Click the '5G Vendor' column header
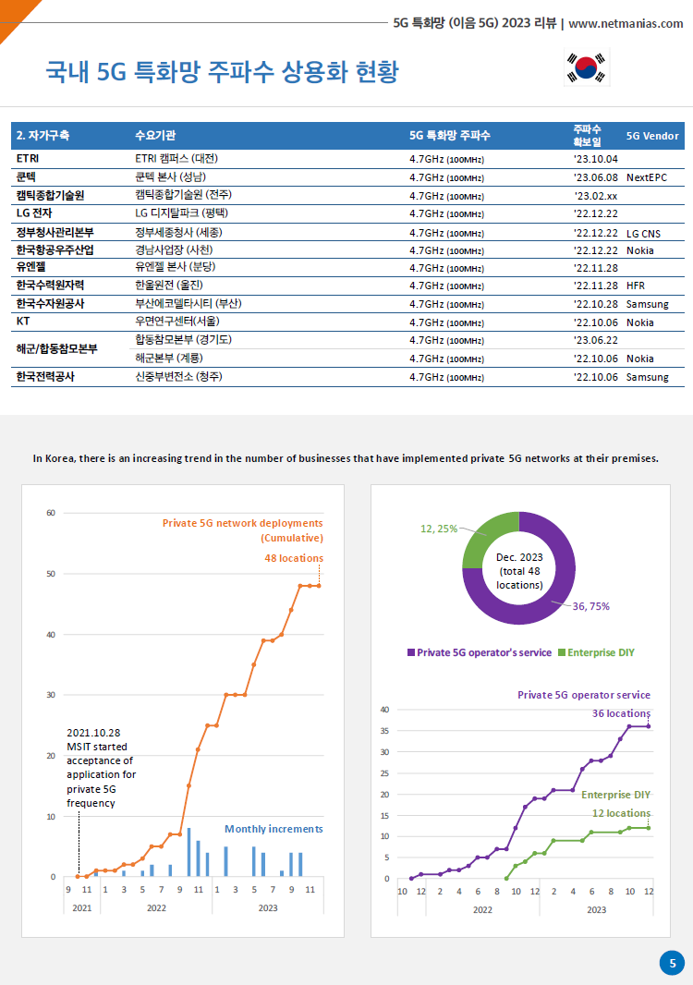This screenshot has width=693, height=985. click(652, 136)
